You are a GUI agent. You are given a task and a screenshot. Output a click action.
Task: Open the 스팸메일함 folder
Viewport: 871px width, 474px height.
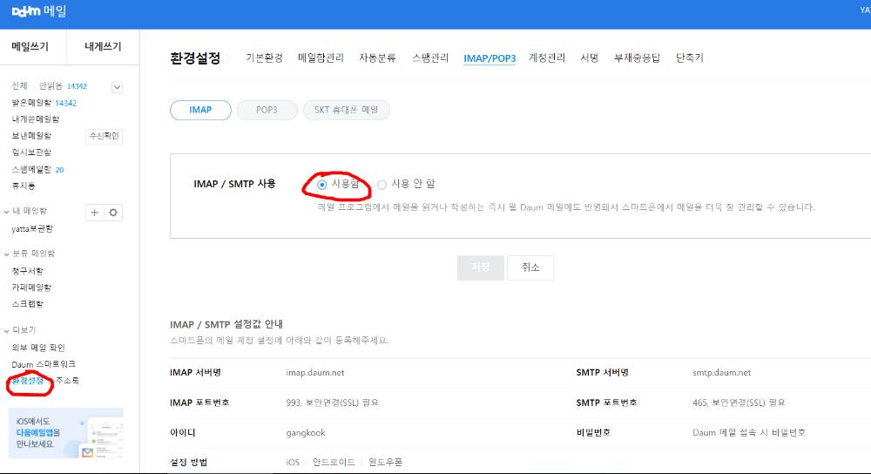point(31,170)
